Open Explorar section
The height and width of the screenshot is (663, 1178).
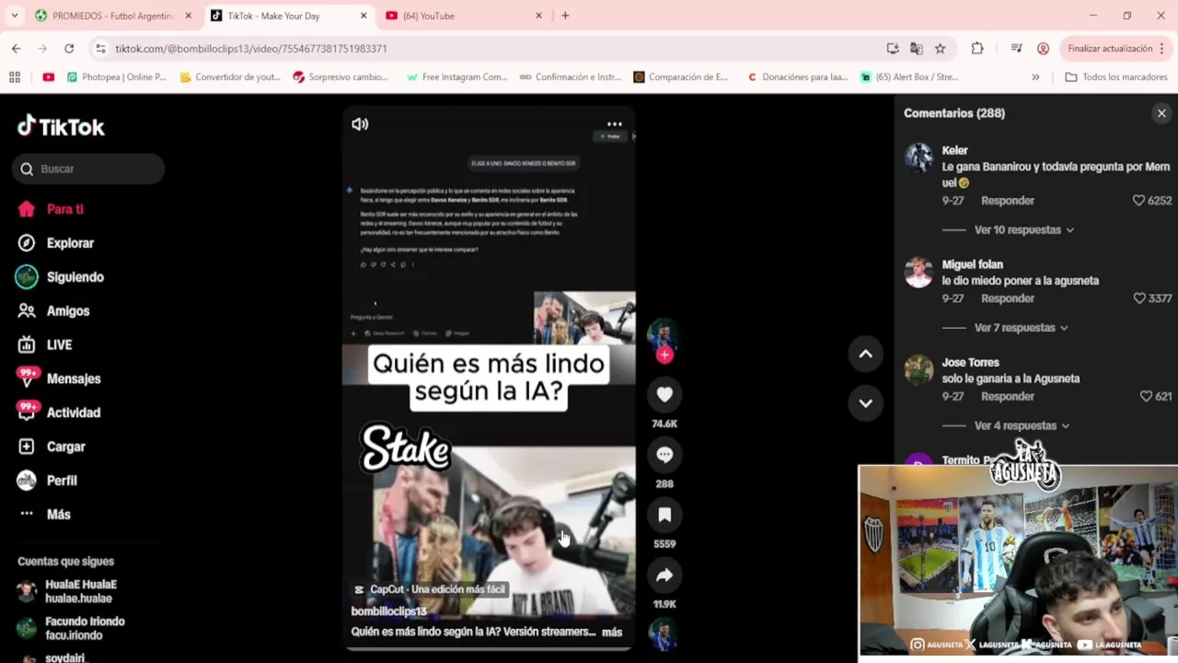pyautogui.click(x=57, y=243)
